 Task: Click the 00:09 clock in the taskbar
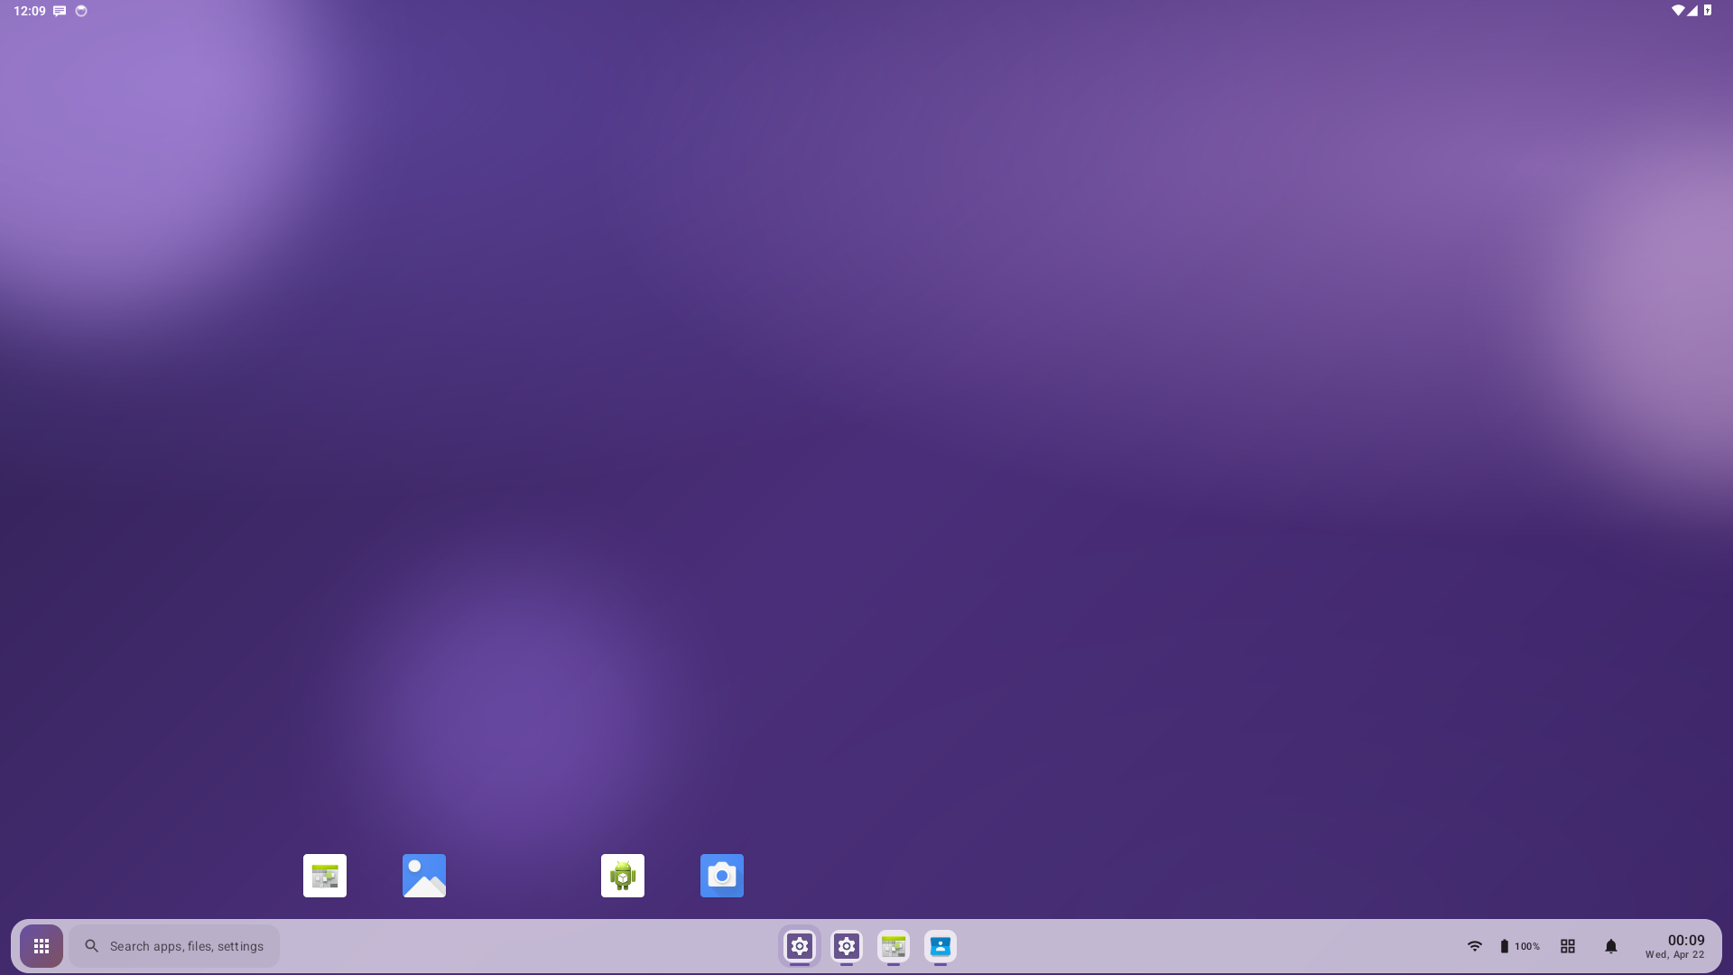tap(1685, 940)
